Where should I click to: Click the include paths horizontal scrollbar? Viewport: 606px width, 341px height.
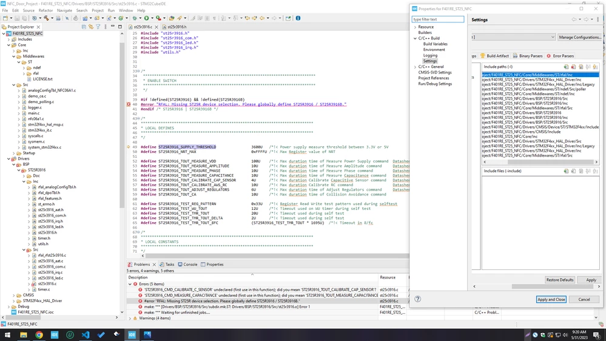(x=540, y=163)
